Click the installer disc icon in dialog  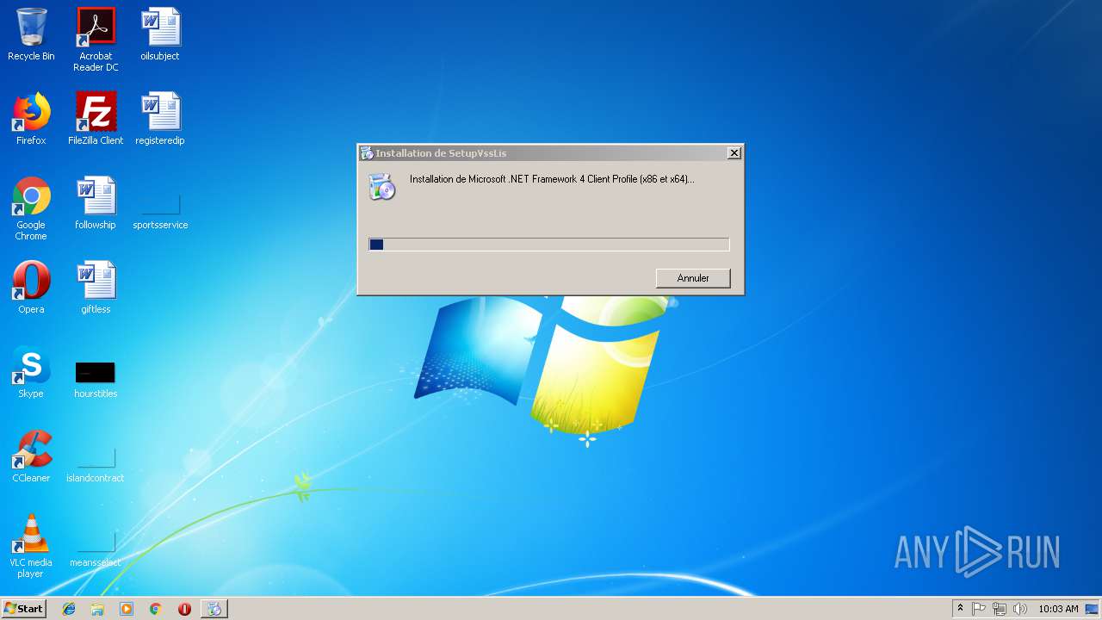point(382,186)
